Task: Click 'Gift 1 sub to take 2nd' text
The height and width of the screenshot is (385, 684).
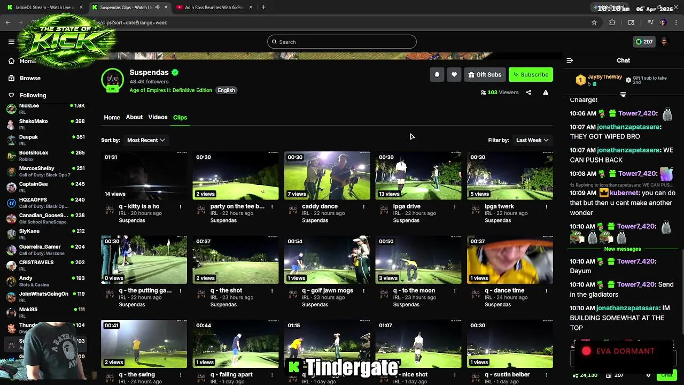Action: pos(649,80)
